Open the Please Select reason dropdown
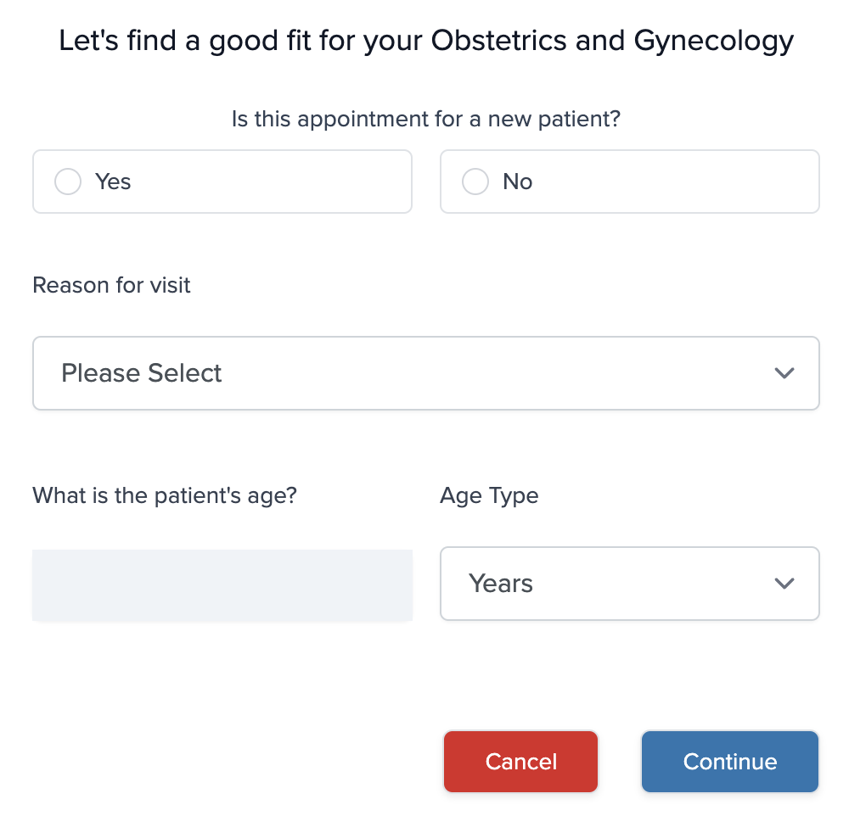This screenshot has width=849, height=816. [426, 373]
